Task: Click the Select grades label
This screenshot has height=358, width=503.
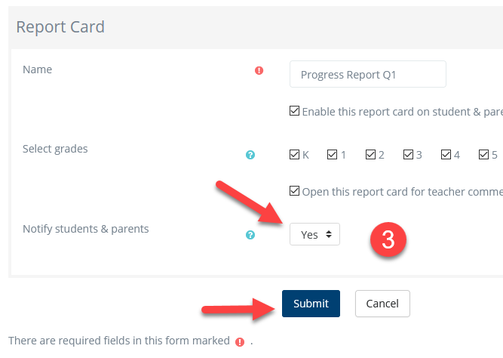Action: pyautogui.click(x=55, y=149)
